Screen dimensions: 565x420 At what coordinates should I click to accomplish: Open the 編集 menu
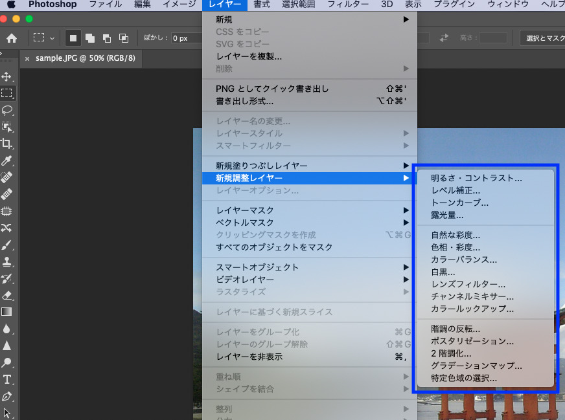[143, 5]
